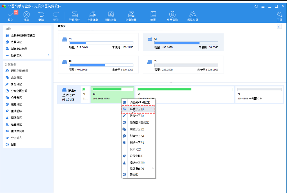Image resolution: width=287 pixels, height=194 pixels.
Task: Click the 擦除硬盘 (Wipe Disk) toolbar icon
Action: point(111,15)
